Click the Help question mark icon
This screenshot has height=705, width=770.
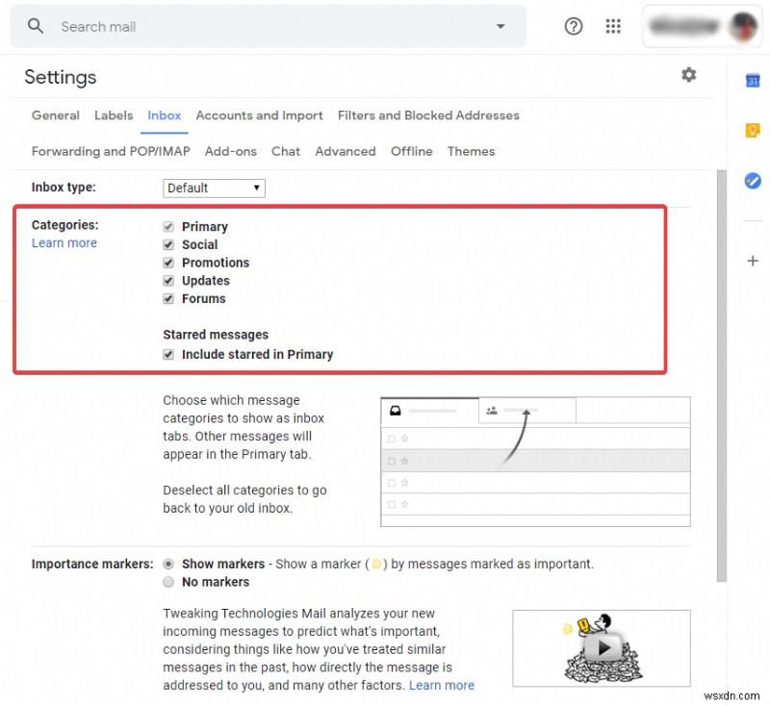[x=574, y=26]
